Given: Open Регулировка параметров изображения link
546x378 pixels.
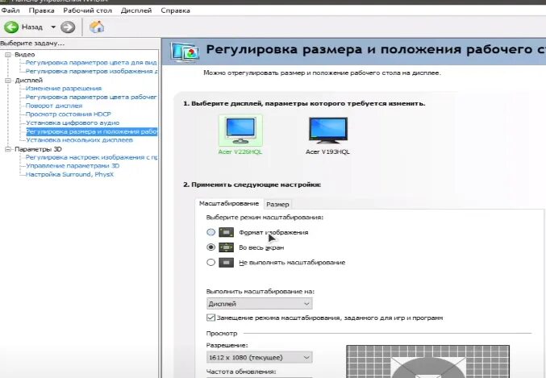Looking at the screenshot, I should click(x=92, y=72).
